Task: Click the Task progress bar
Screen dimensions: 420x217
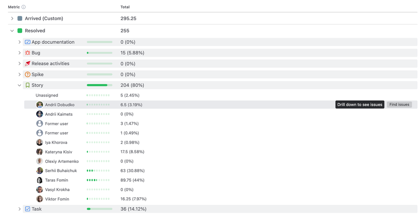Action: click(x=100, y=209)
